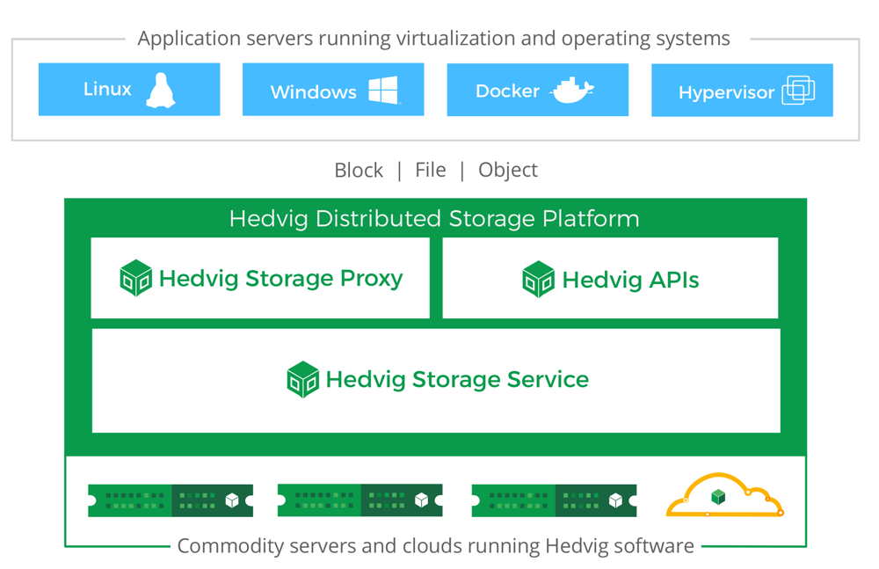The height and width of the screenshot is (569, 879).
Task: Click the third commodity server rack graphic
Action: (x=555, y=500)
